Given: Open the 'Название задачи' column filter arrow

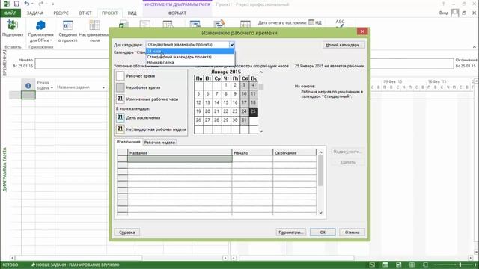Looking at the screenshot, I should click(103, 87).
